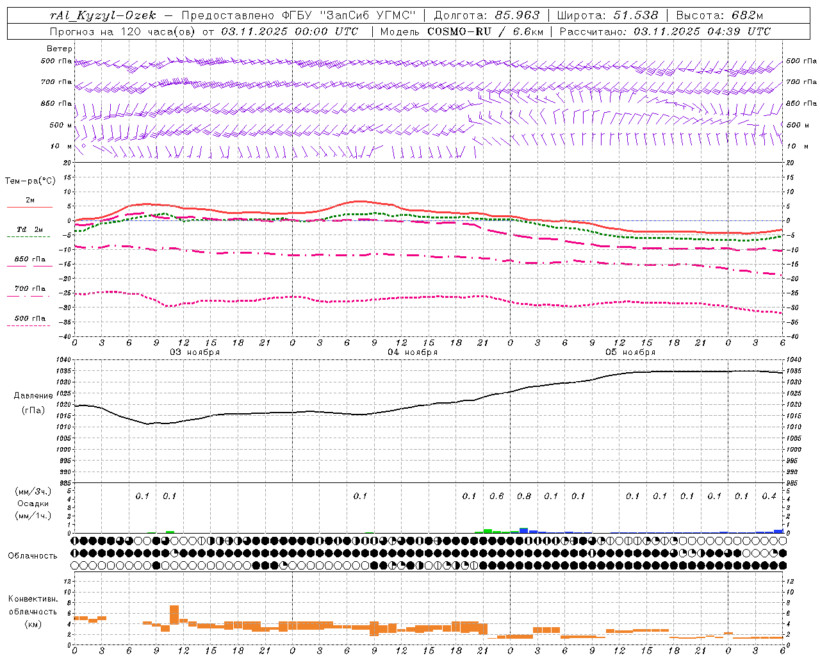Click the 500 м wind level label on left
820x656 pixels.
pos(61,125)
